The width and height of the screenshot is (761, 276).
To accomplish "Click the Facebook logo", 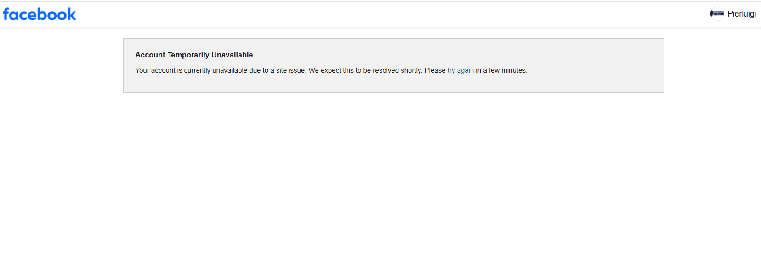I will (x=40, y=14).
